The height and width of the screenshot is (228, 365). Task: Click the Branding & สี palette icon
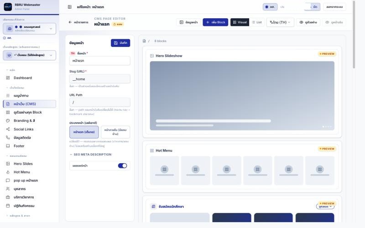click(x=8, y=121)
